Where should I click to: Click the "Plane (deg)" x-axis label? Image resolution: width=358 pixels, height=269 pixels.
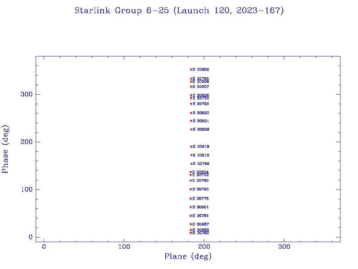tap(188, 256)
